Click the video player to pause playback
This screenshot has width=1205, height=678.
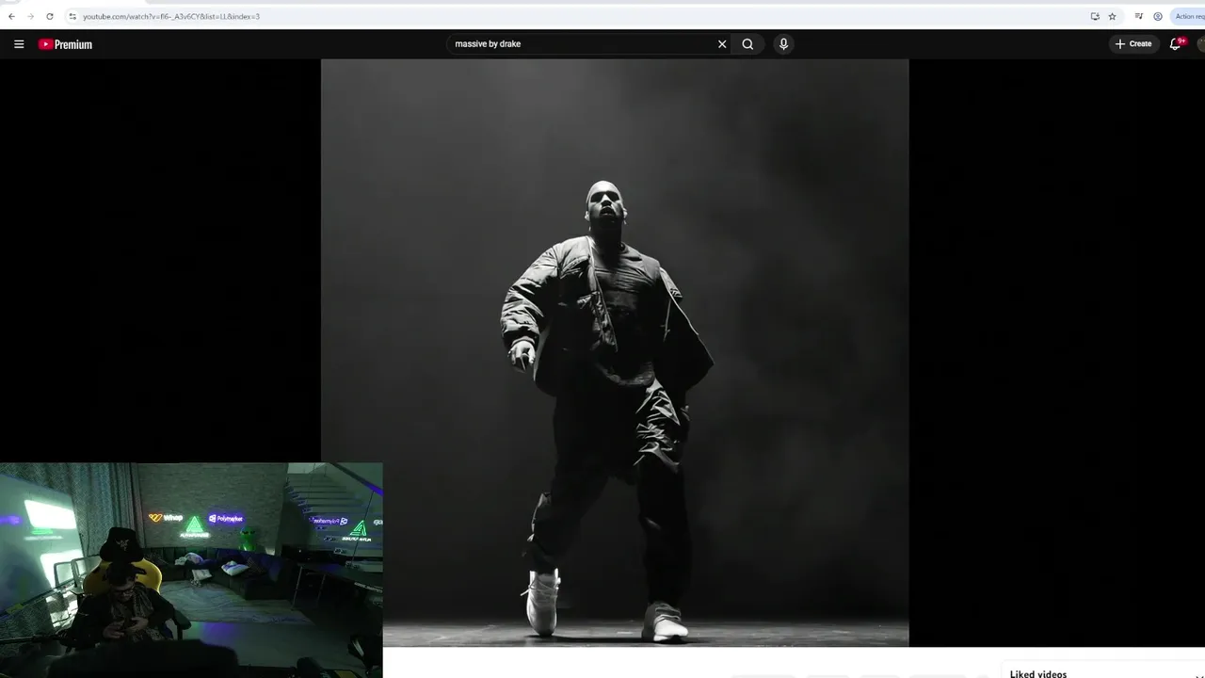[615, 353]
